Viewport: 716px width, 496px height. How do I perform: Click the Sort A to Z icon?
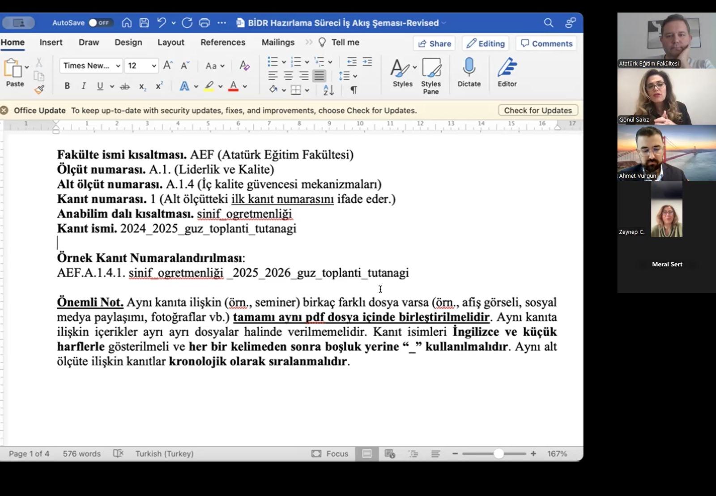[x=328, y=90]
